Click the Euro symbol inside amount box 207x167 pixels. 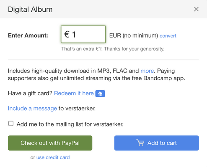pyautogui.click(x=67, y=34)
